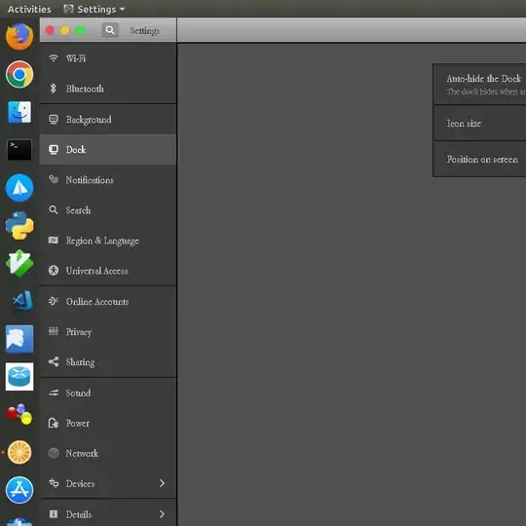Click the search magnifier icon in Settings header
Image resolution: width=526 pixels, height=526 pixels.
pyautogui.click(x=110, y=30)
